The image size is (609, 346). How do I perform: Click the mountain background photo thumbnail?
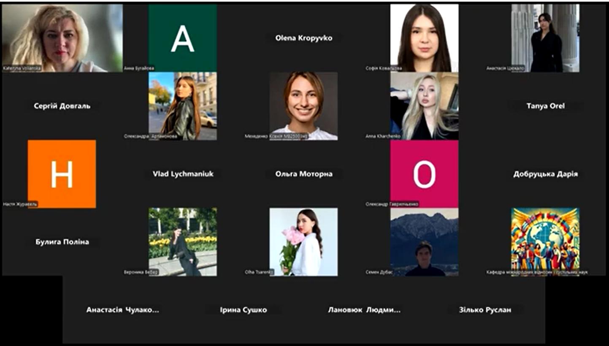[424, 242]
